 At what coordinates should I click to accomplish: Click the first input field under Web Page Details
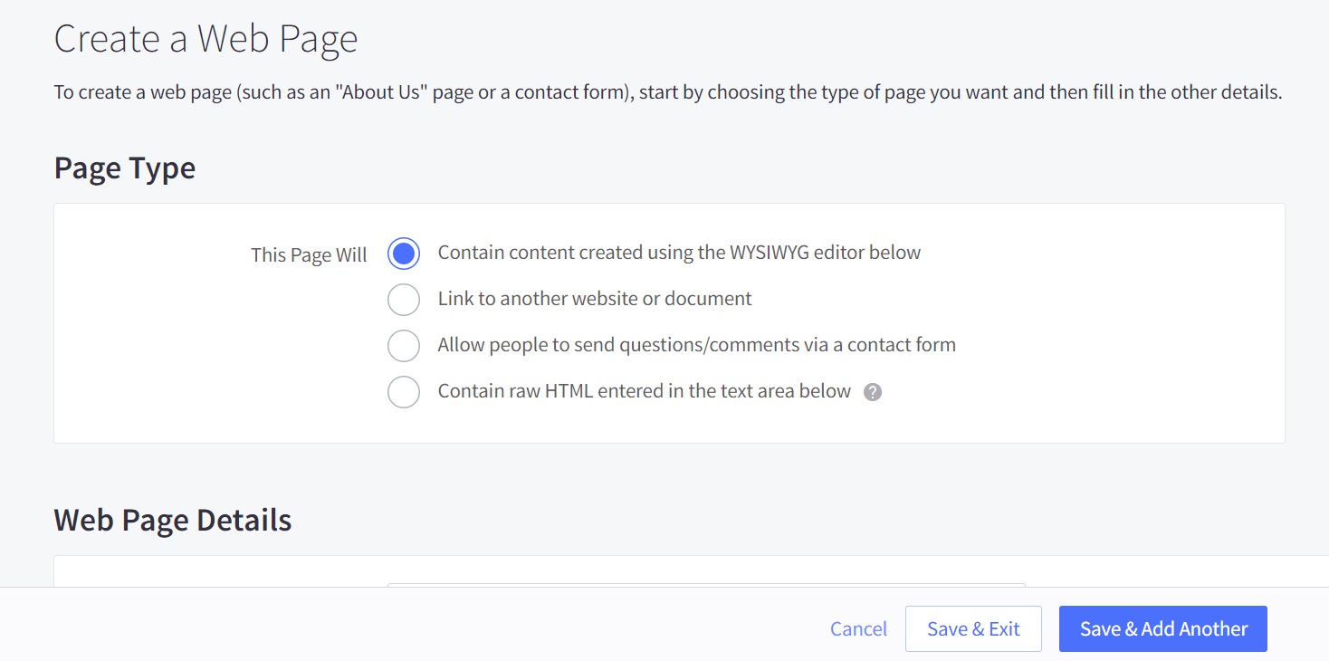(705, 585)
